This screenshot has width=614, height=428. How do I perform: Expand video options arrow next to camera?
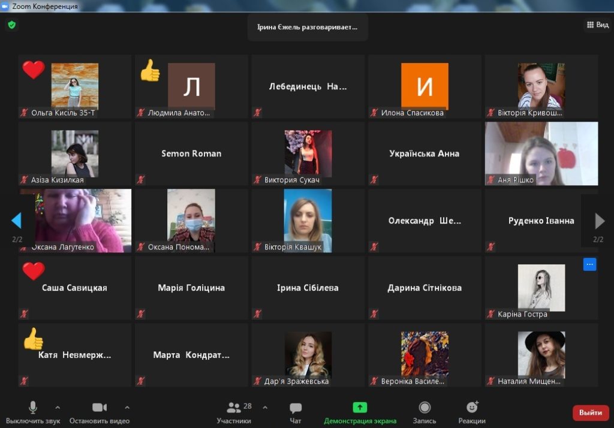coord(127,407)
